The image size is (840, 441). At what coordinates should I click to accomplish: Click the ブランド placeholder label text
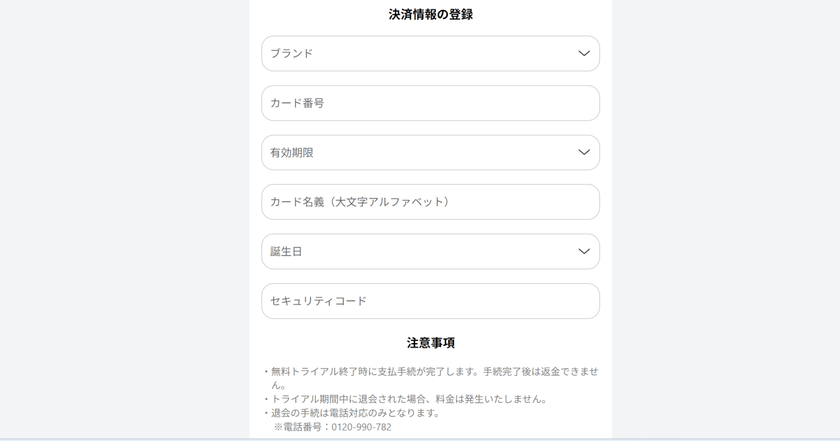(292, 53)
